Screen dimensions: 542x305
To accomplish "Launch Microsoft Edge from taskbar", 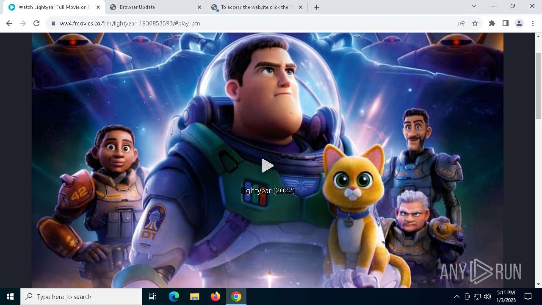I will coord(174,297).
